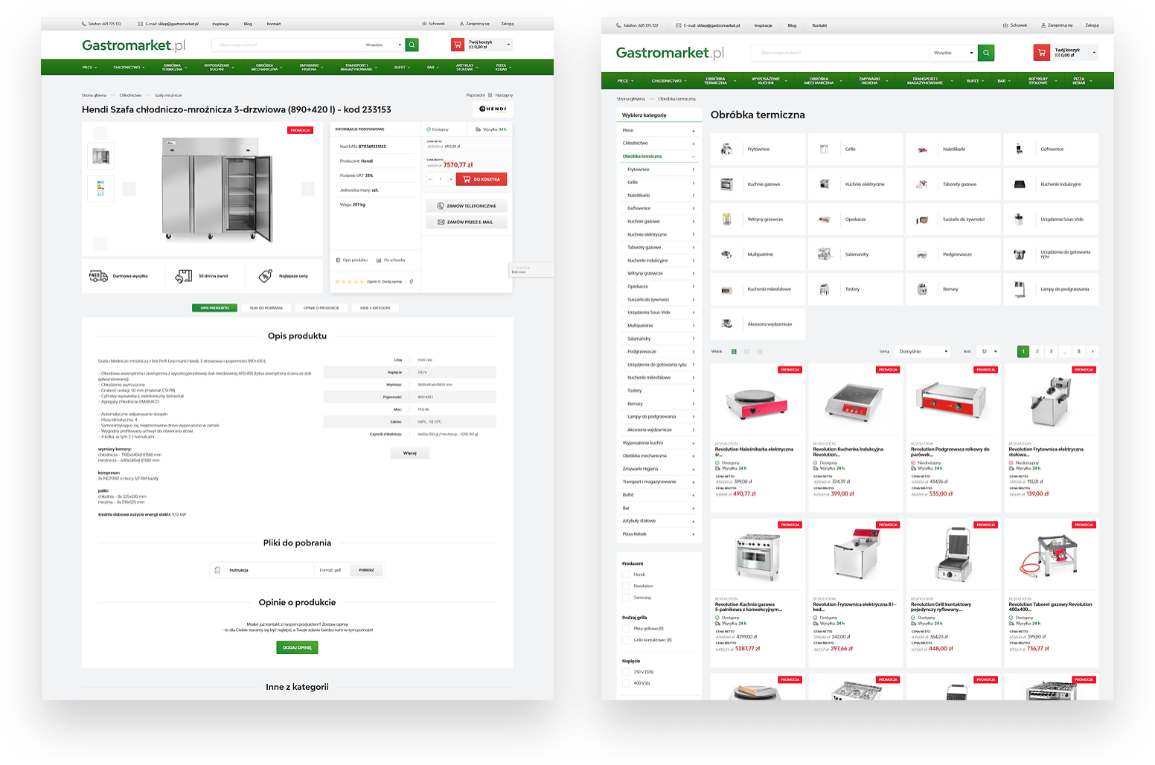Expand the Chłodnictwo sidebar category
The width and height of the screenshot is (1155, 765).
point(694,144)
